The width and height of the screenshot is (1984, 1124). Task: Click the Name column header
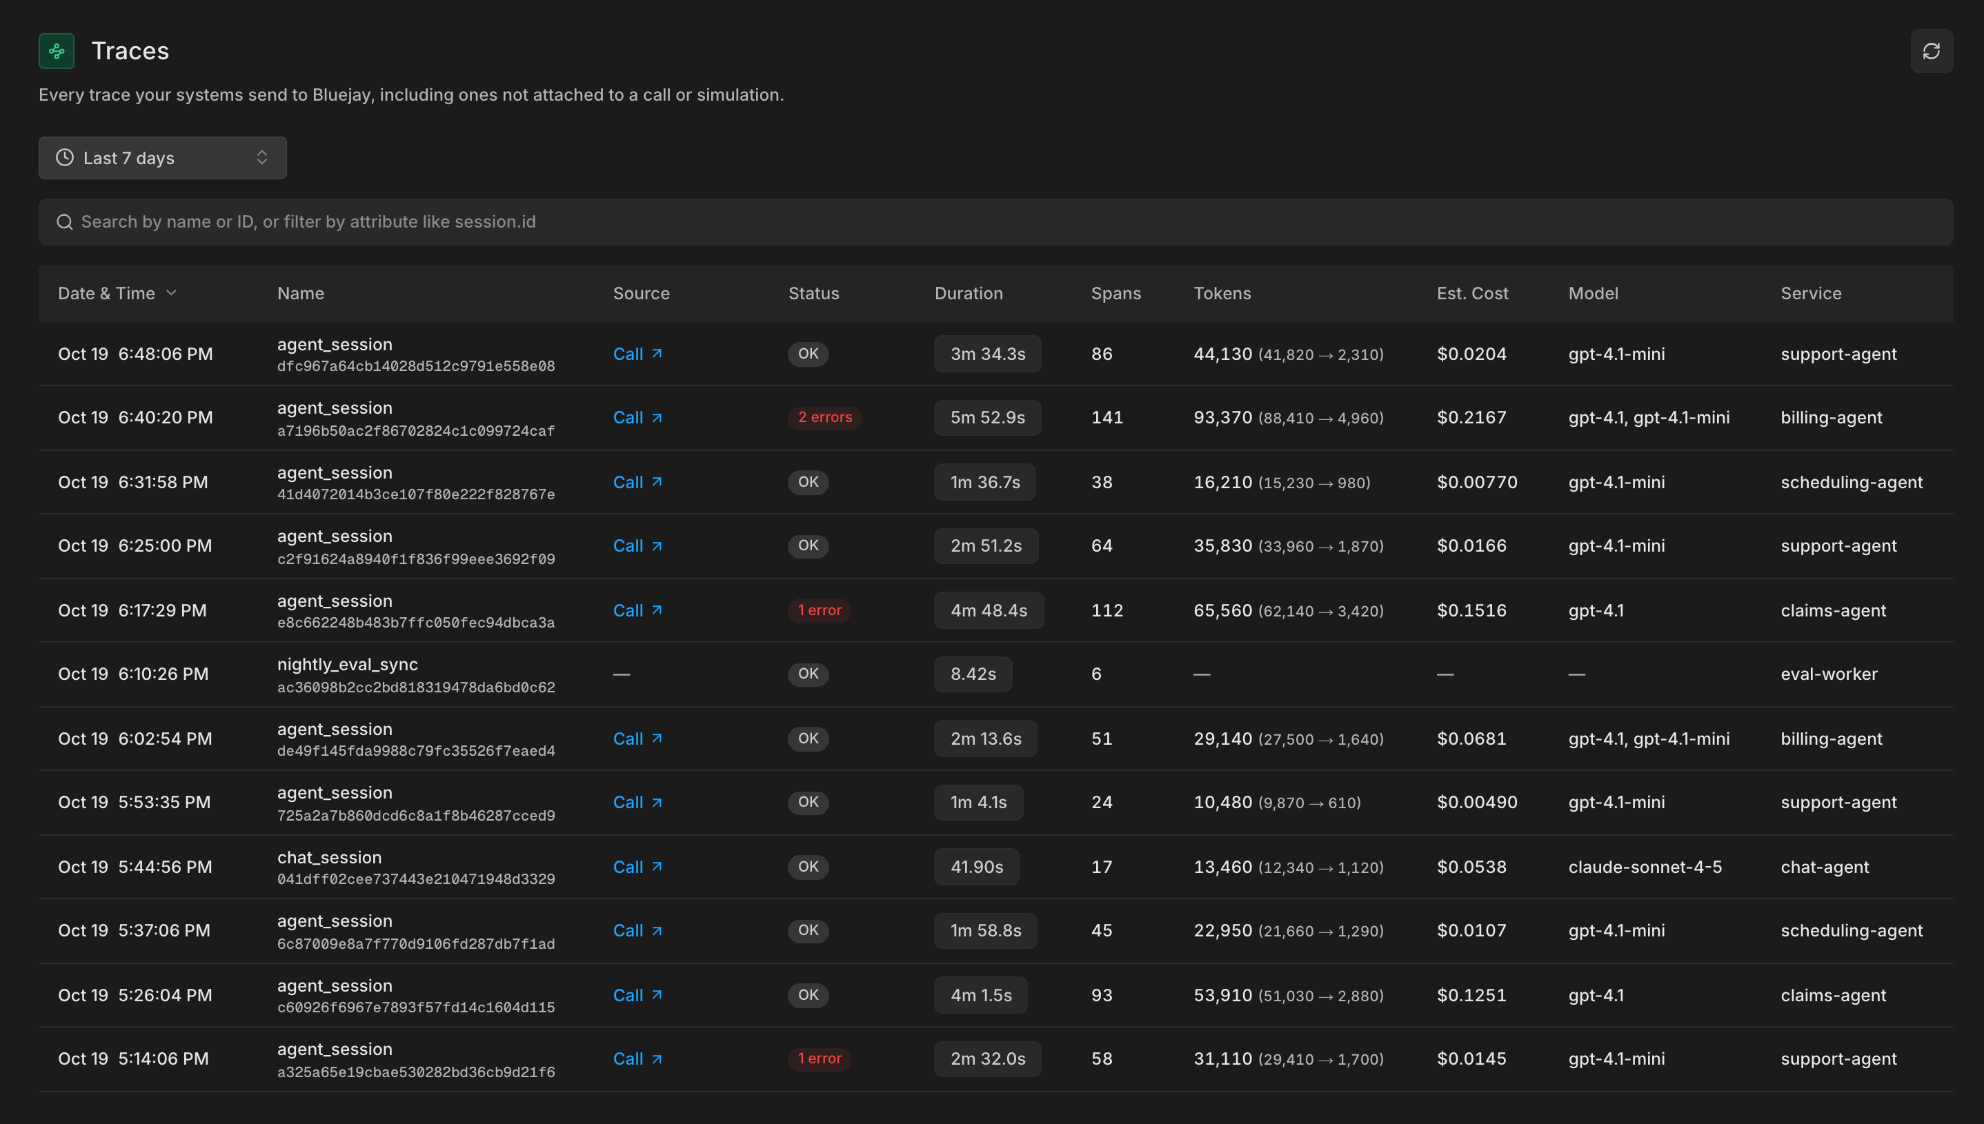point(300,293)
